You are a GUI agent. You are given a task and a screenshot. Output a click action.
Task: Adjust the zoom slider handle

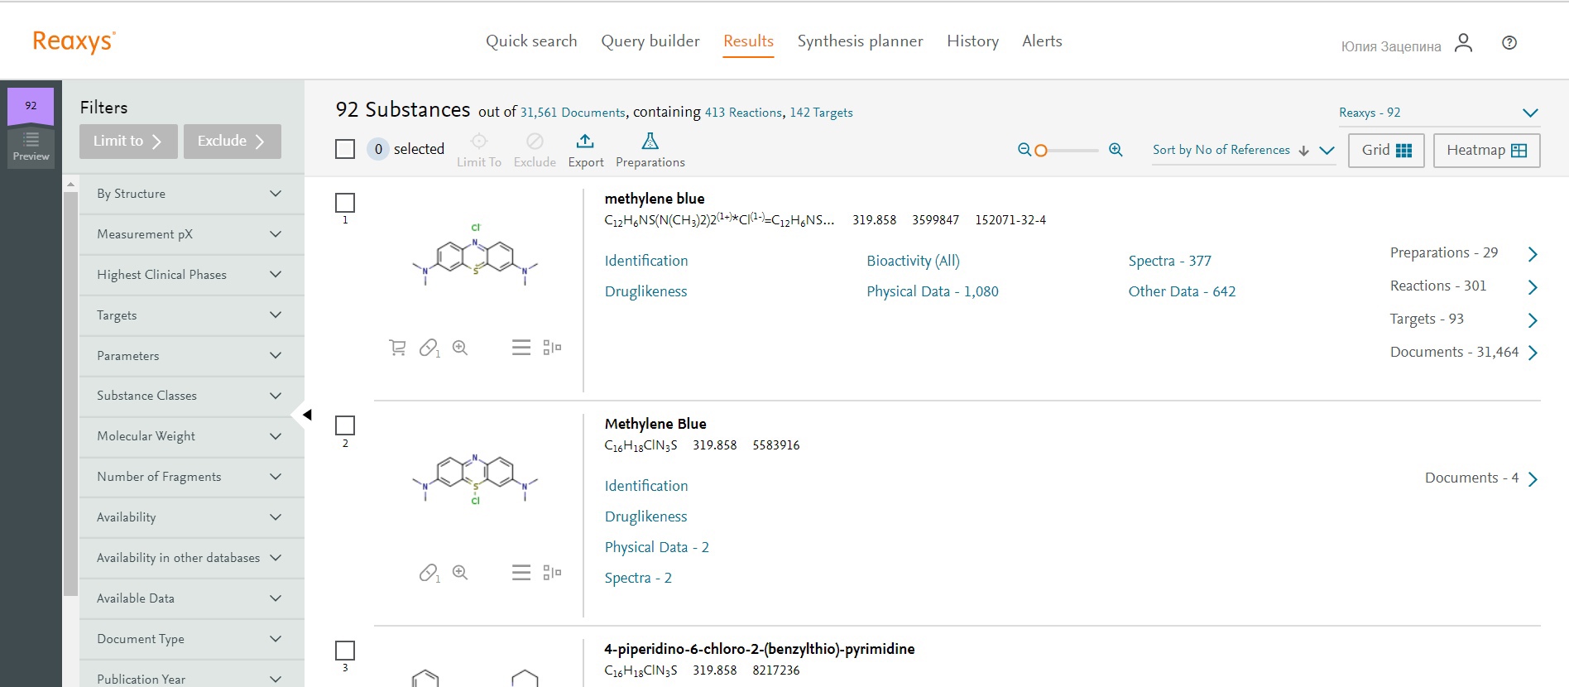click(x=1041, y=151)
